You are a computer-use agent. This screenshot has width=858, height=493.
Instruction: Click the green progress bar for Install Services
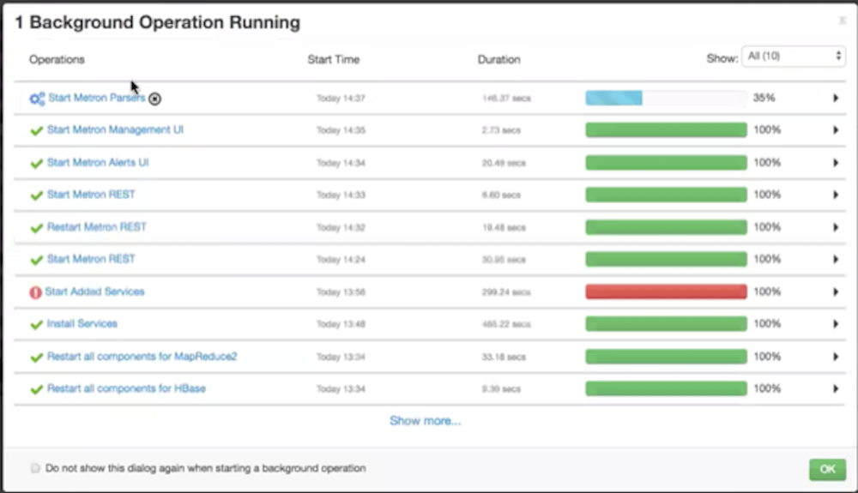(x=666, y=324)
